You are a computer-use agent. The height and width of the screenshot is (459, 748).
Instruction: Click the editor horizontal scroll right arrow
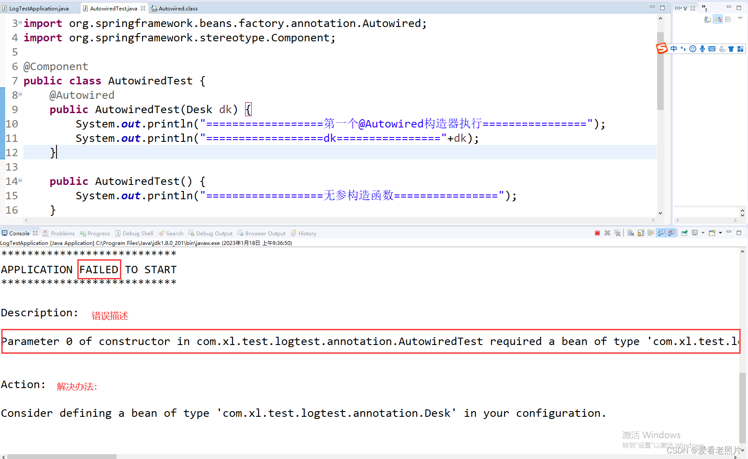[x=653, y=220]
